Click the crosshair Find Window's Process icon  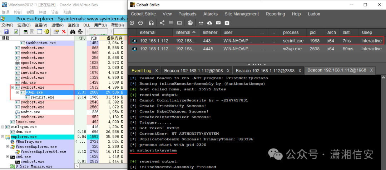click(80, 31)
